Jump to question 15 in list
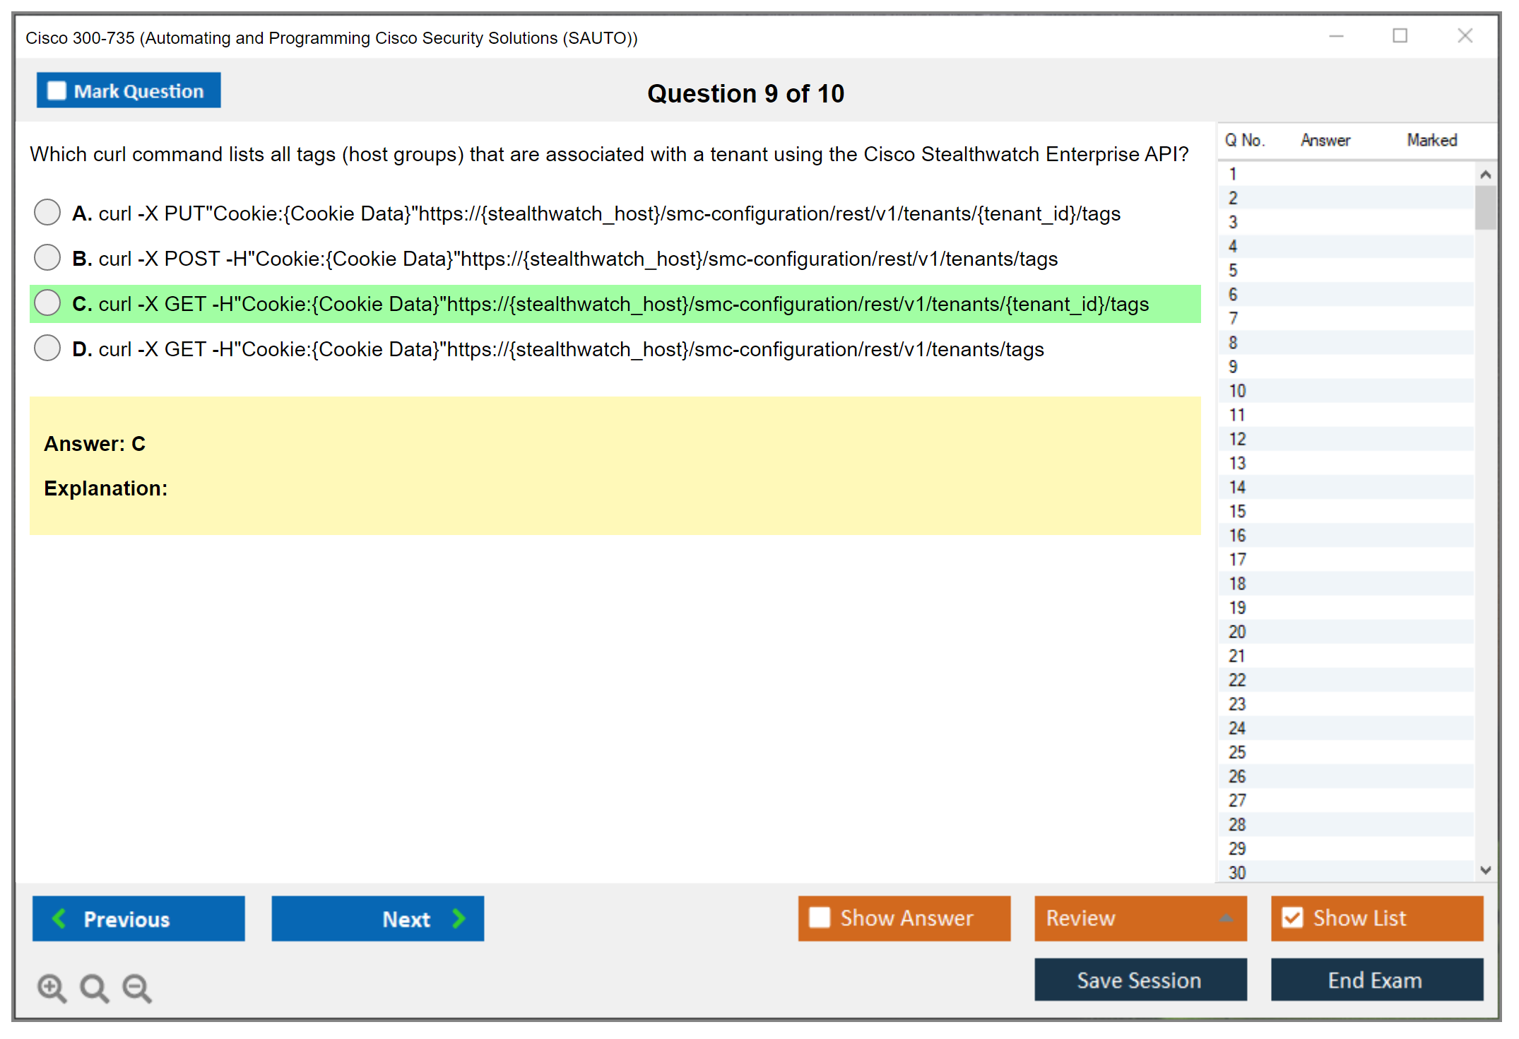 point(1237,511)
